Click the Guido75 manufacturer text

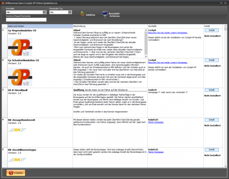coord(152,90)
